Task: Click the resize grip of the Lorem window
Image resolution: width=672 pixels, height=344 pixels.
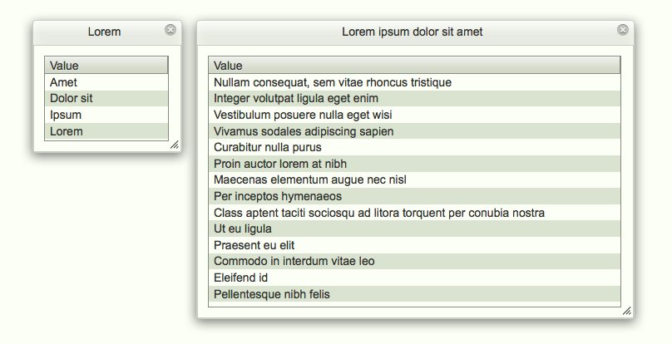Action: [175, 145]
